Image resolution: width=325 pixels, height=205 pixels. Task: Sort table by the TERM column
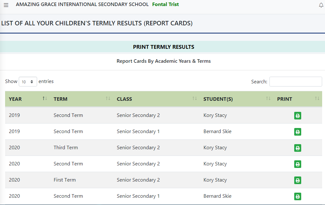tap(60, 99)
